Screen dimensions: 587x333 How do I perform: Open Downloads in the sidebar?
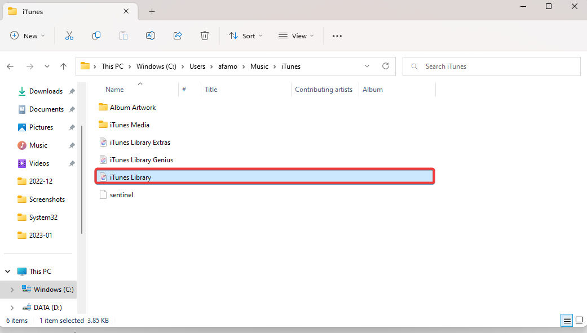(46, 91)
